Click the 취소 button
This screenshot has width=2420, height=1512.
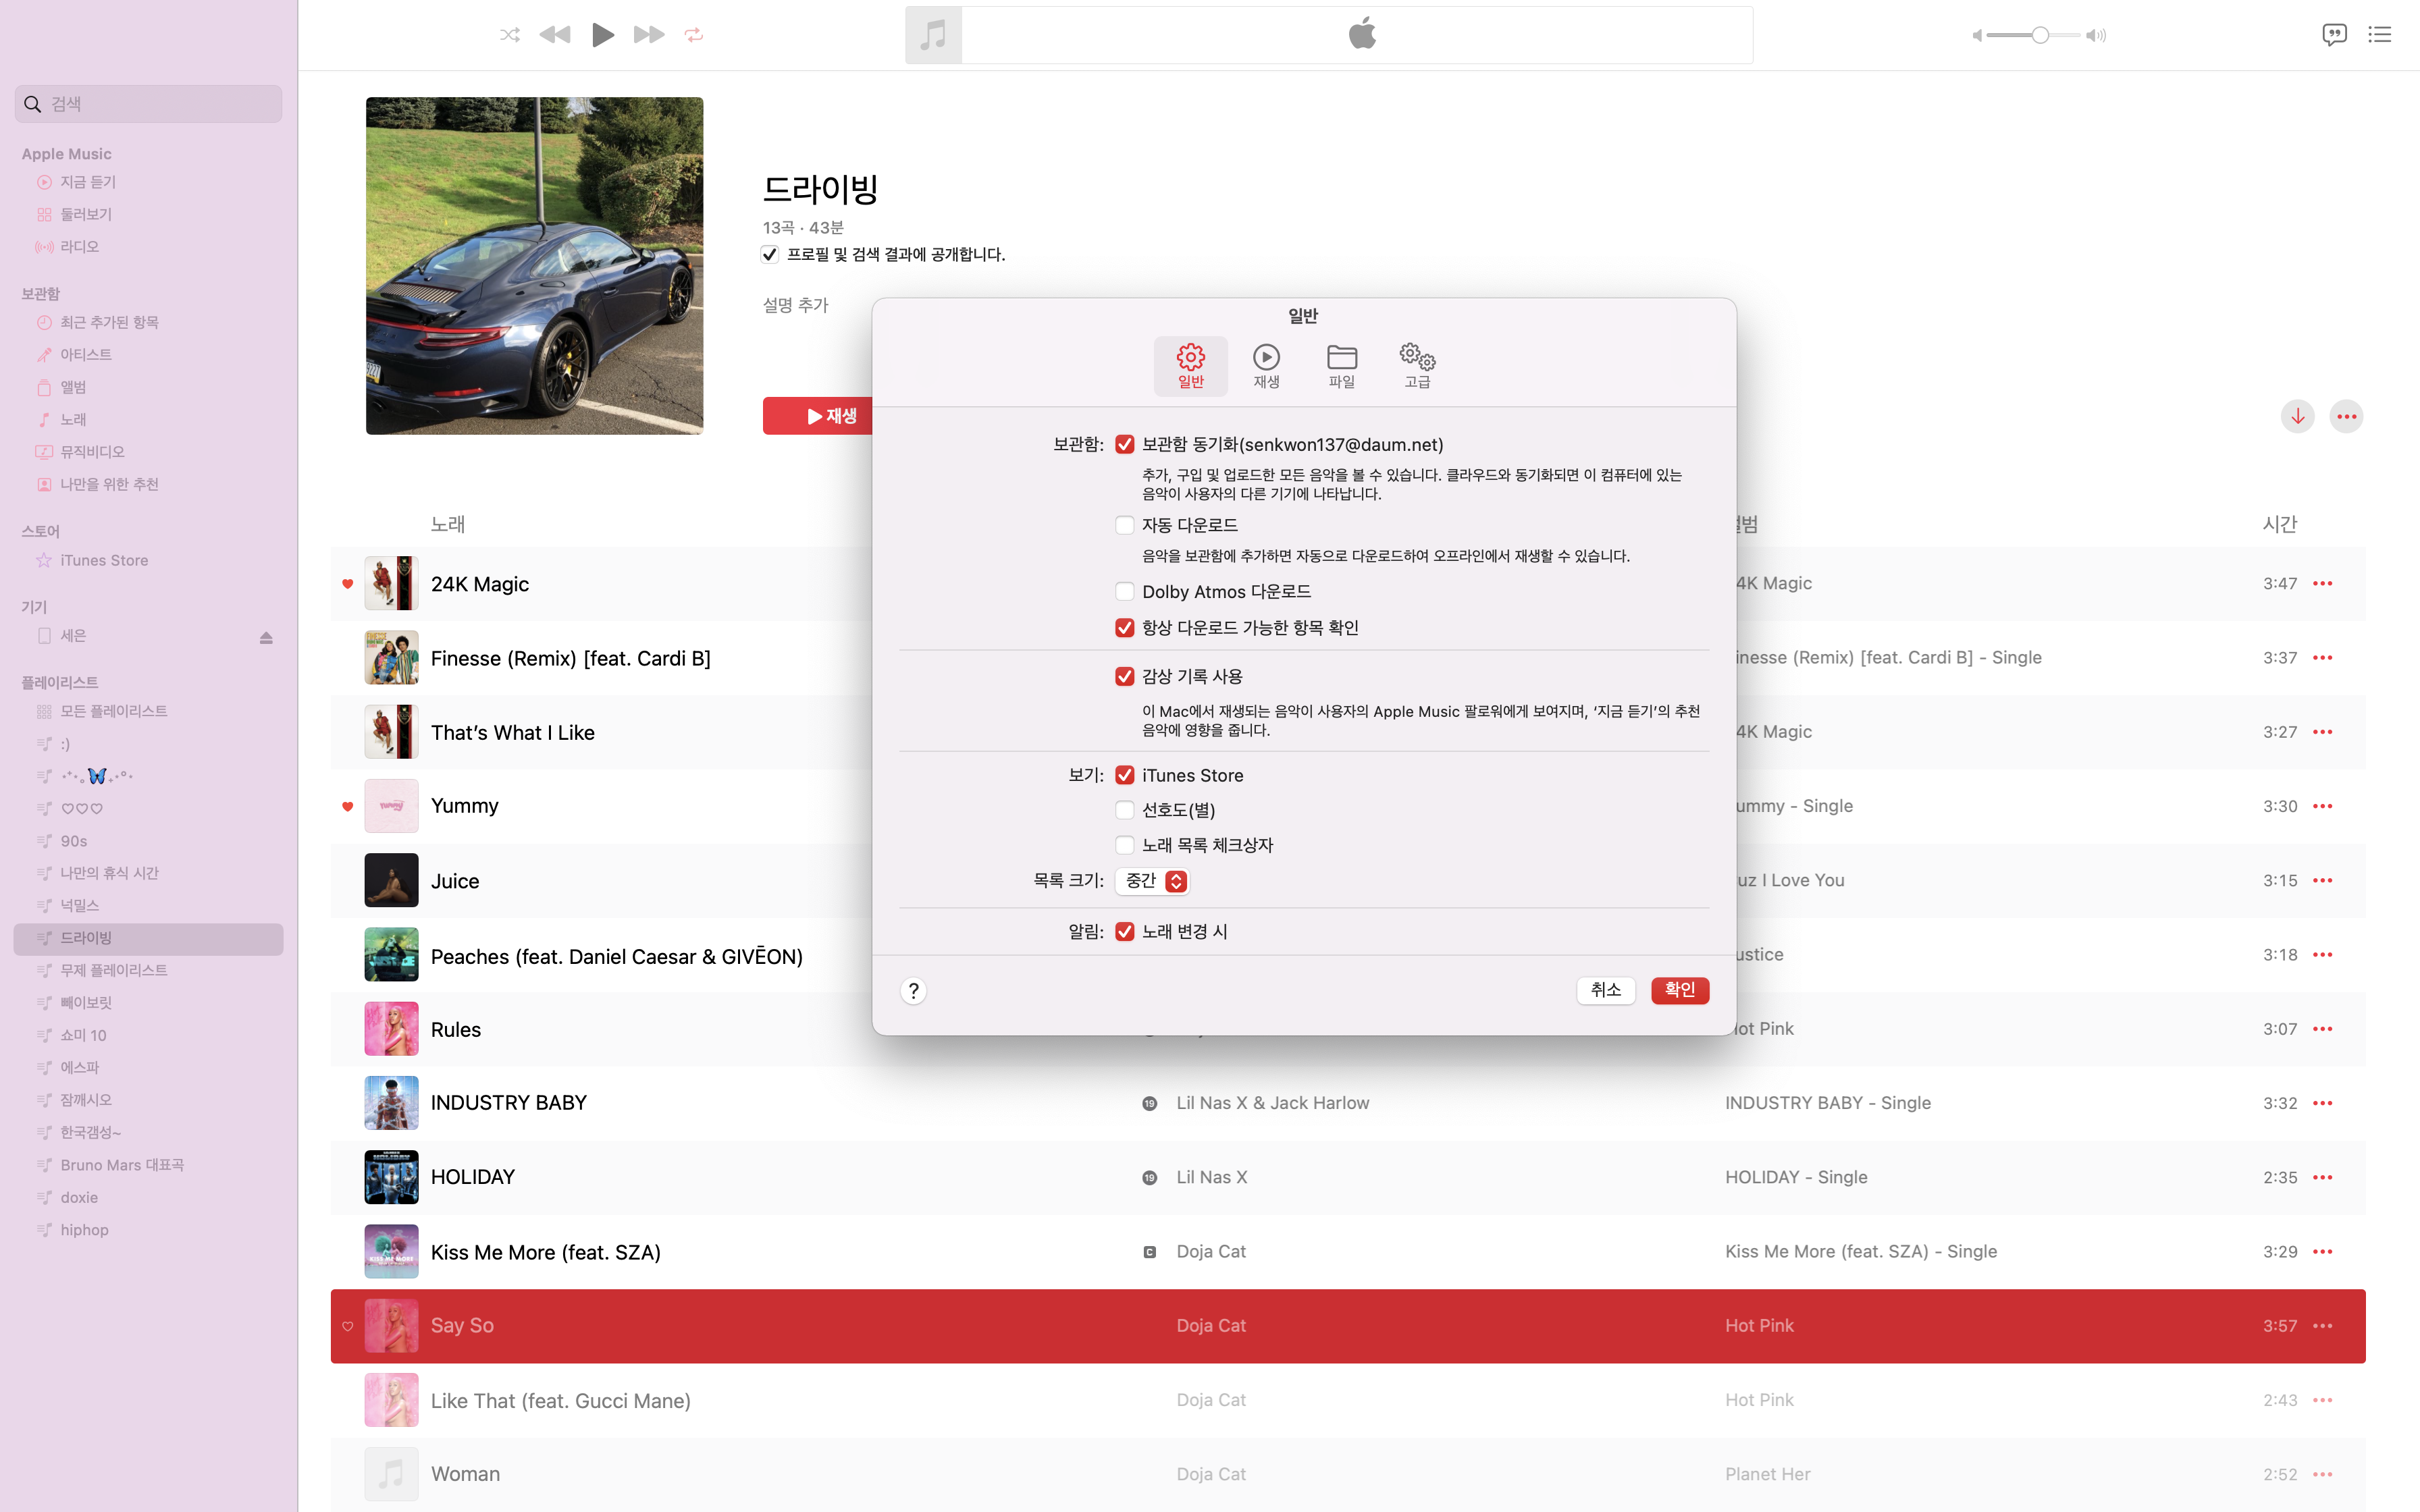(x=1605, y=990)
